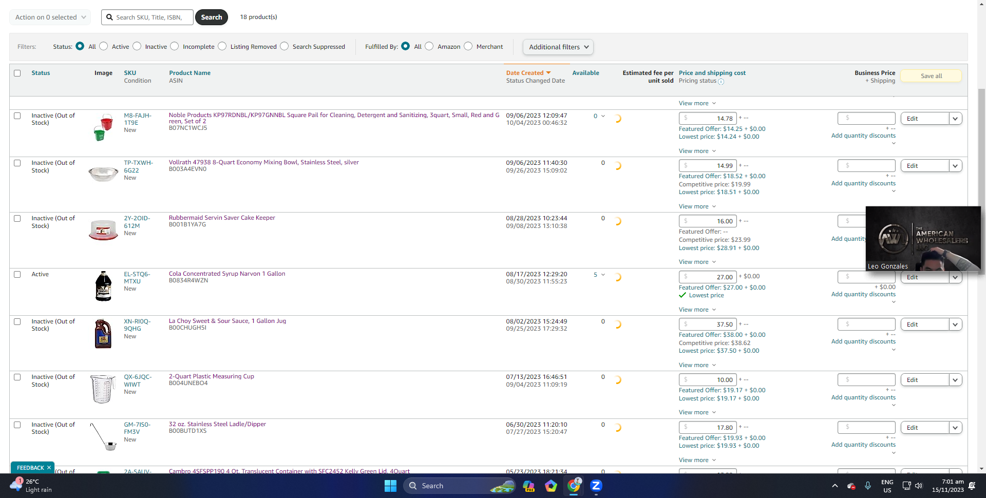The height and width of the screenshot is (498, 986).
Task: Open notifications bell icon
Action: 972,486
